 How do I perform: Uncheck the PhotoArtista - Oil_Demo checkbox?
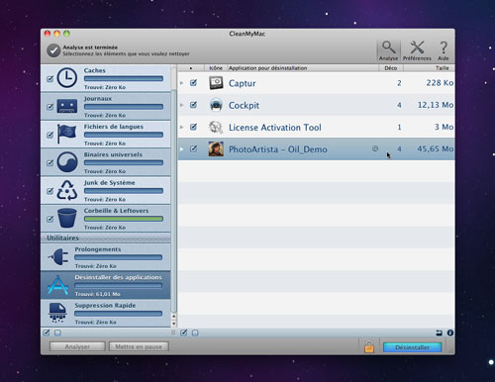(194, 148)
